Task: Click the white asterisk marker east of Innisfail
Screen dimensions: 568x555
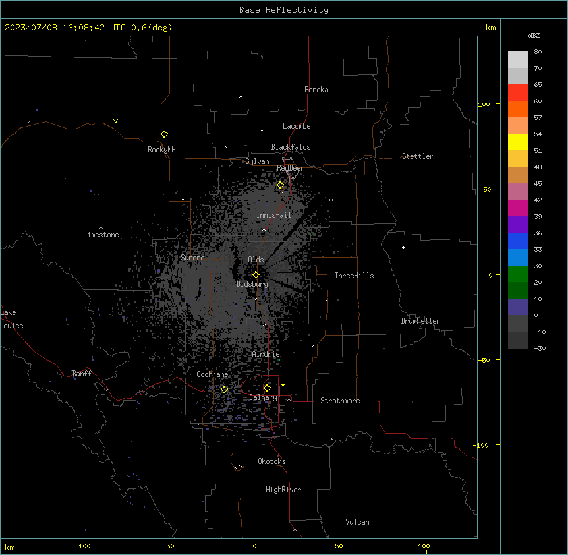Action: 331,200
